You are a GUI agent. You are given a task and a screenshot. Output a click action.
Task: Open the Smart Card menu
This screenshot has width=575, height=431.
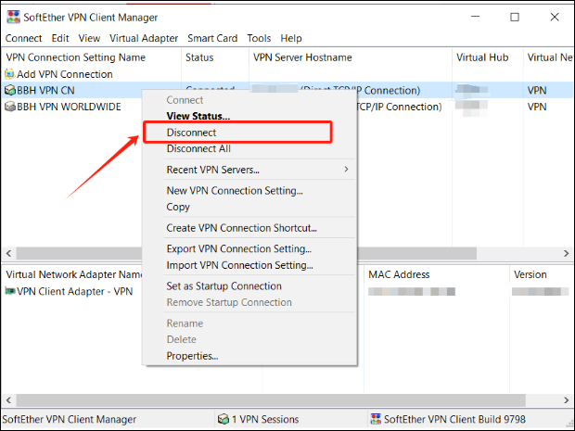point(212,38)
